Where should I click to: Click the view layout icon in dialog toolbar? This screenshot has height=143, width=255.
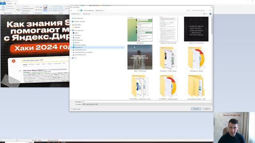[x=204, y=14]
